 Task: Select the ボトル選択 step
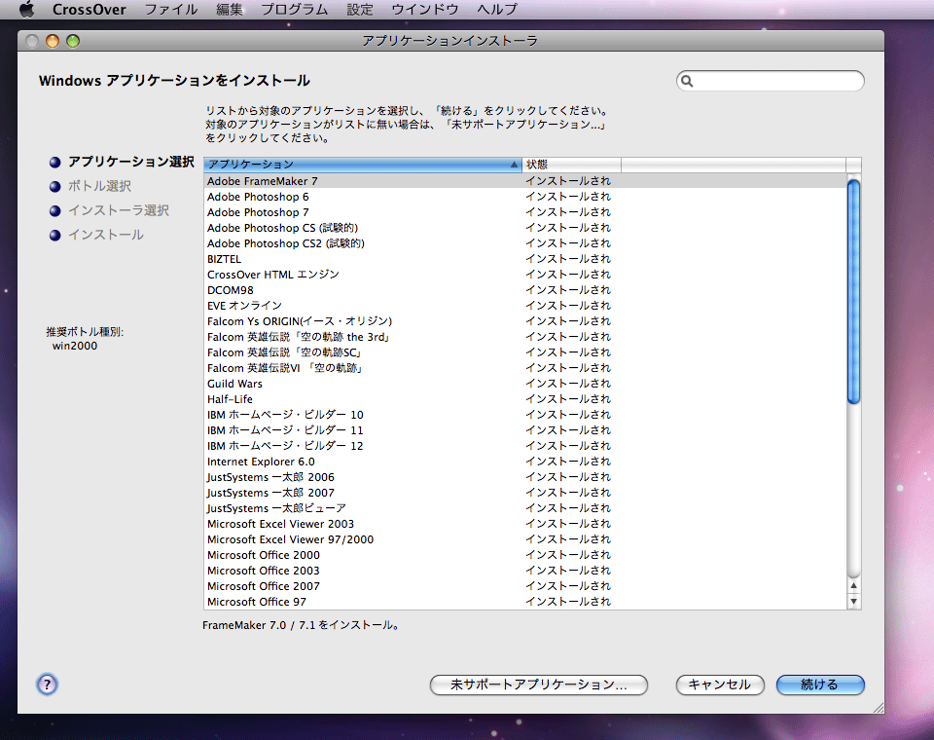click(99, 186)
